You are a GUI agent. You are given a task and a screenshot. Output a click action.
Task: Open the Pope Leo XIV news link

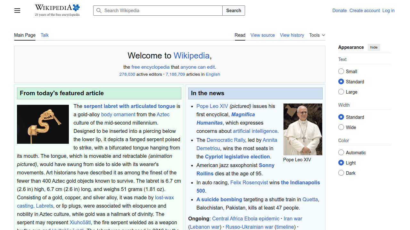tap(212, 106)
